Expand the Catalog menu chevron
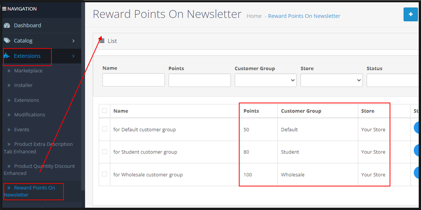 click(x=73, y=41)
